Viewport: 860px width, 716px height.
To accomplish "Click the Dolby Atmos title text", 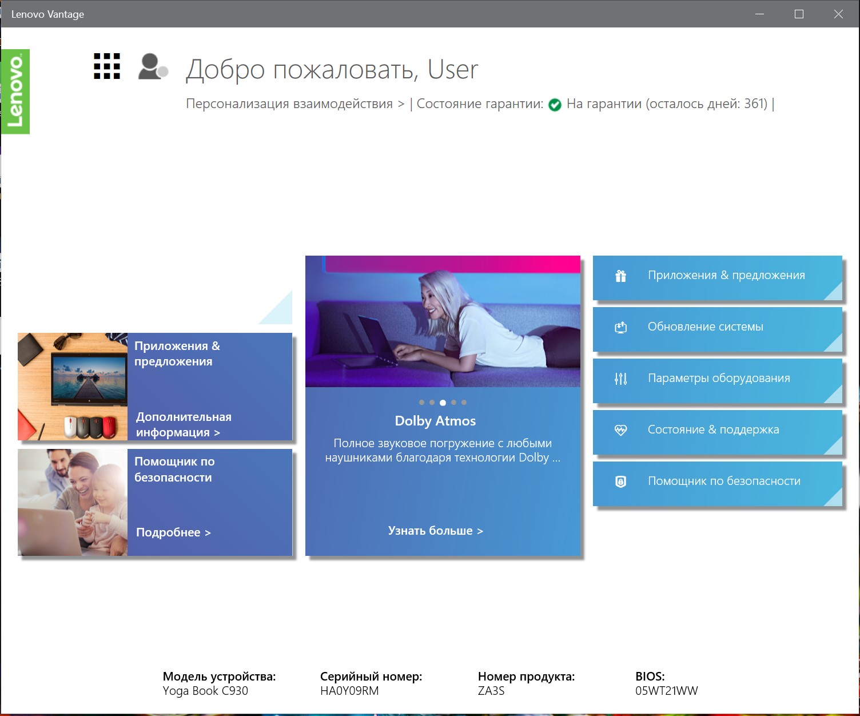I will click(x=435, y=421).
